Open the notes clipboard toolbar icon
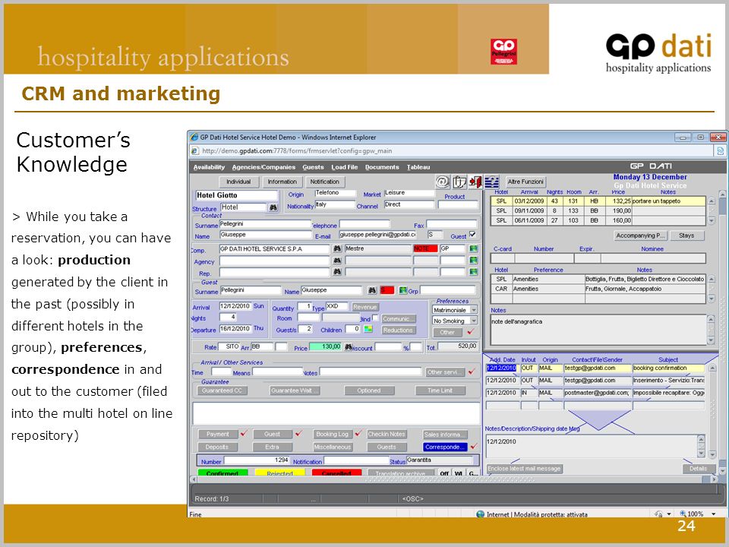Screen dimensions: 729x547 pos(459,182)
